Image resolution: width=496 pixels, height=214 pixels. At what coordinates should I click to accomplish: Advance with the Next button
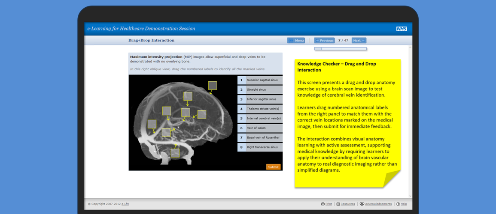[x=359, y=41]
